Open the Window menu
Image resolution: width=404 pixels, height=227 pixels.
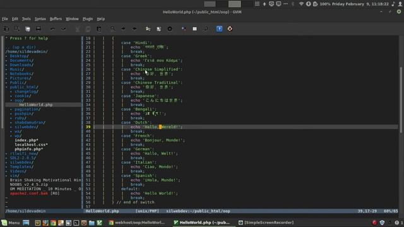click(x=72, y=19)
